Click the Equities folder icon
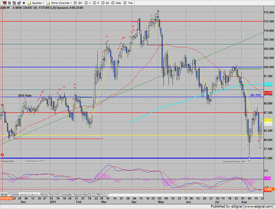The height and width of the screenshot is (209, 275). pos(29,3)
